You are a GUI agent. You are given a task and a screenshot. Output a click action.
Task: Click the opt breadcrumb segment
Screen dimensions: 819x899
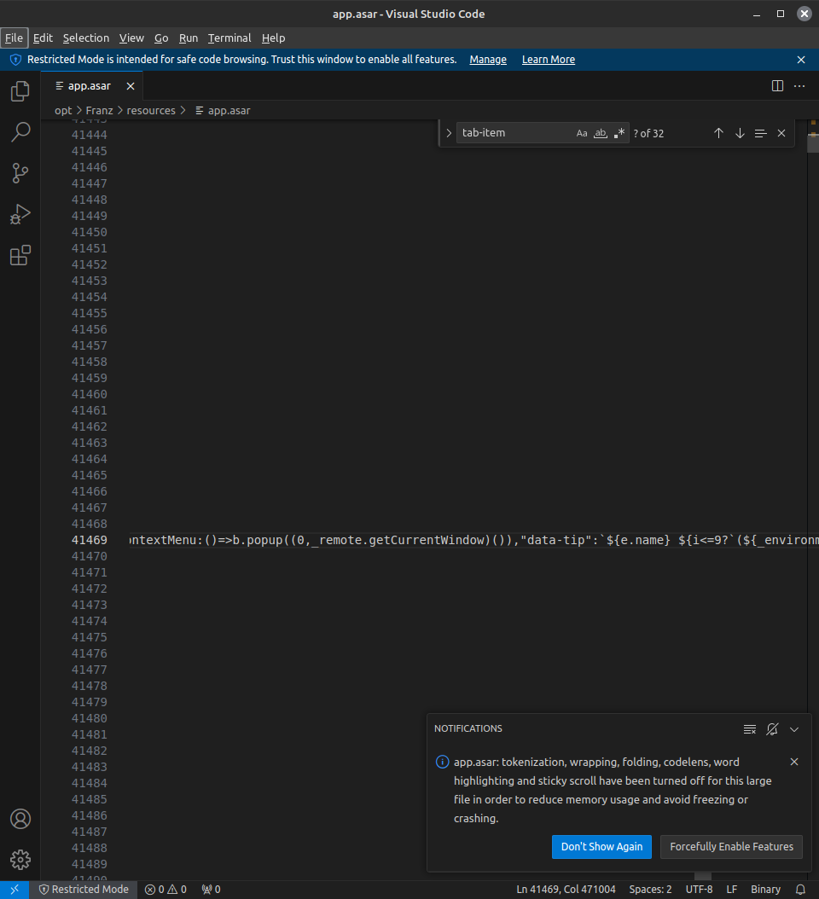pyautogui.click(x=63, y=111)
